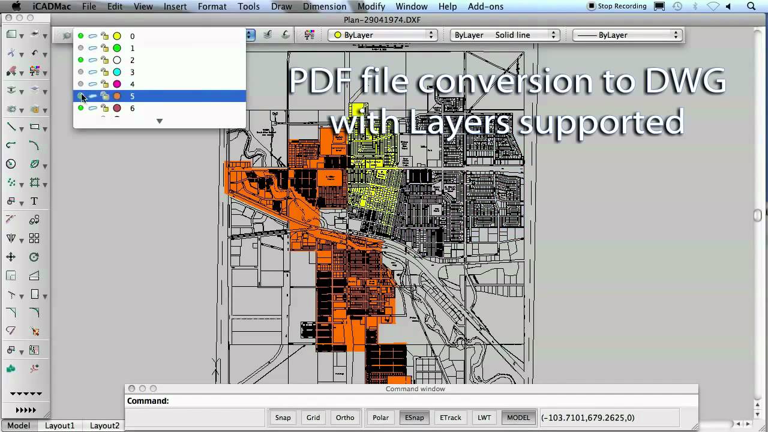The width and height of the screenshot is (768, 432).
Task: Toggle visibility dot for layer 1
Action: [80, 48]
